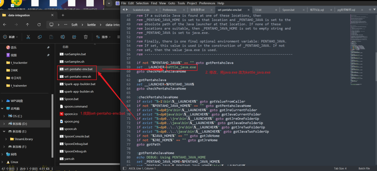Click the Delete trash can icon
Image resolution: width=377 pixels, height=171 pixels.
click(x=85, y=37)
